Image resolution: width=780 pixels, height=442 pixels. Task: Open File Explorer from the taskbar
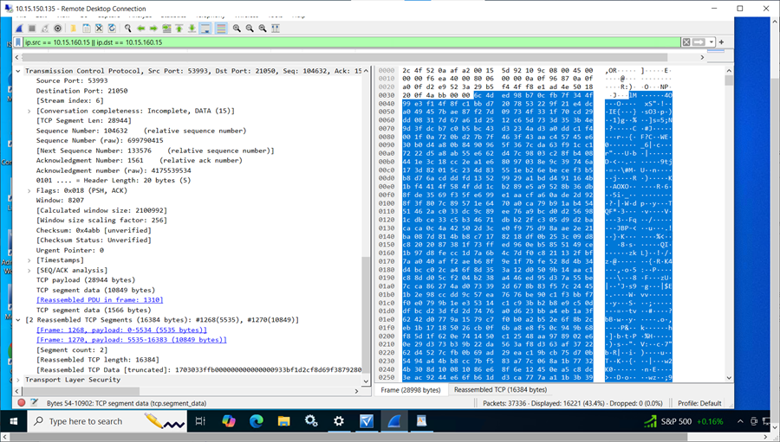[283, 421]
